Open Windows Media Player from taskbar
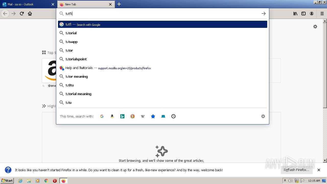The width and height of the screenshot is (327, 184). click(38, 181)
